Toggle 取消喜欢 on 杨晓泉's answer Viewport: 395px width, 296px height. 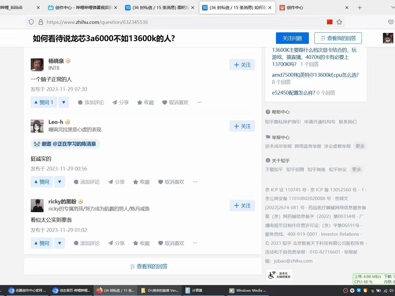[175, 103]
